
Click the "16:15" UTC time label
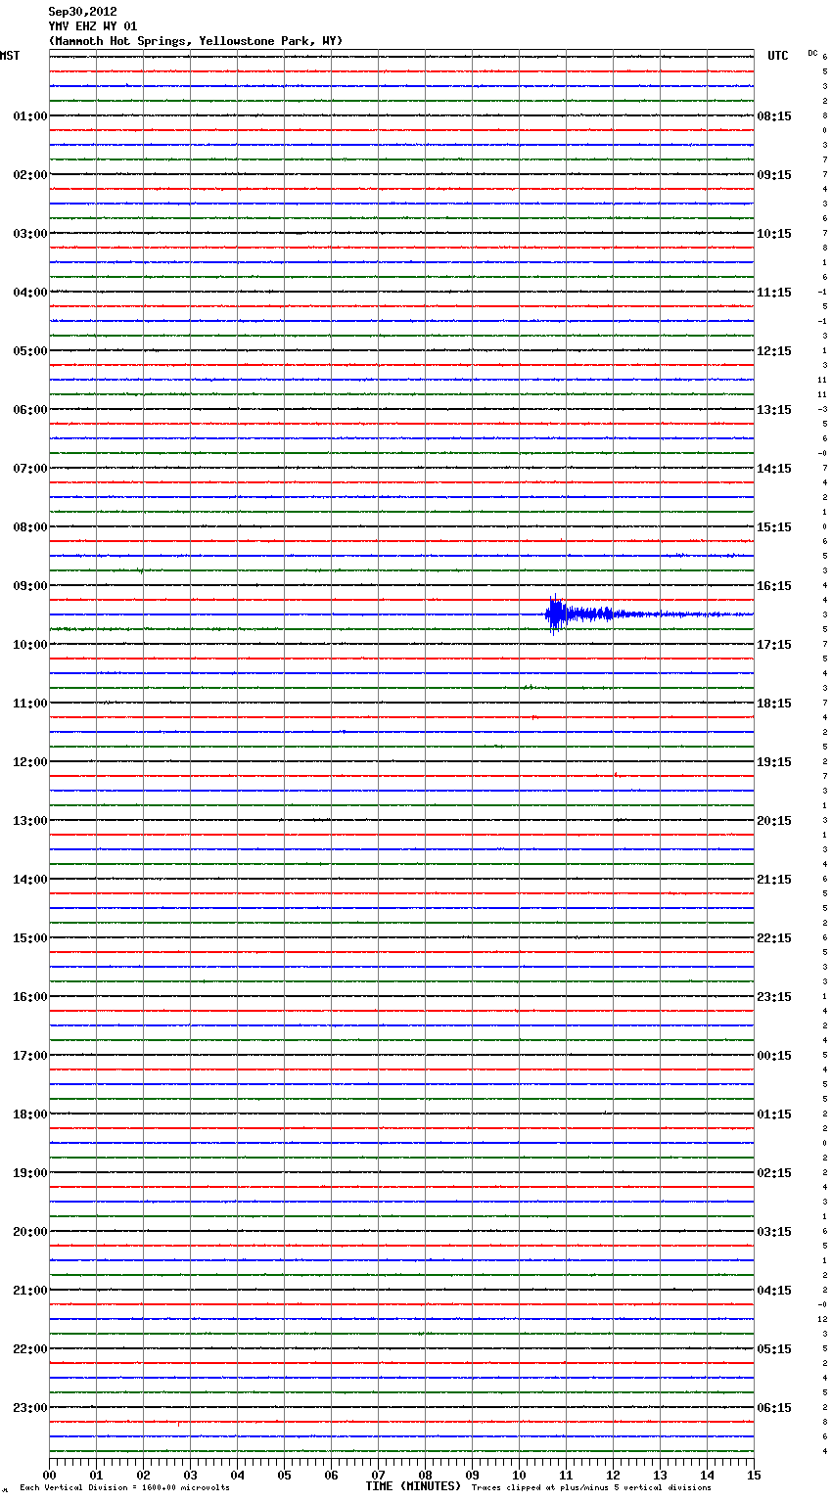click(x=774, y=586)
